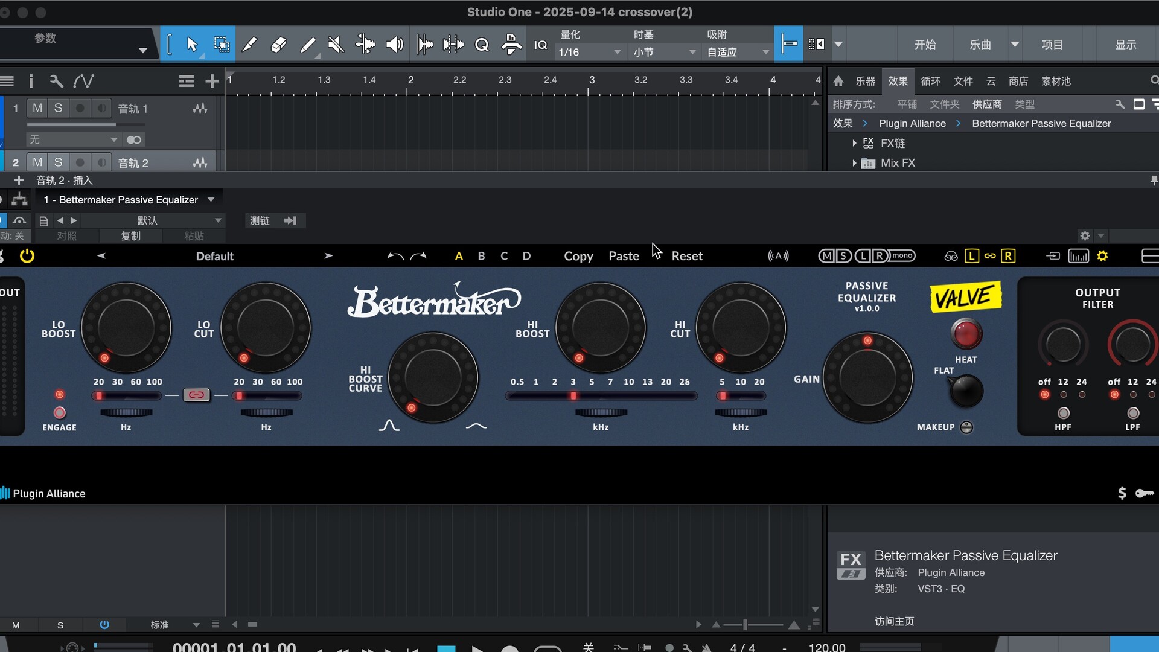Image resolution: width=1159 pixels, height=652 pixels.
Task: Open the 时基 小节 dropdown
Action: click(x=664, y=52)
